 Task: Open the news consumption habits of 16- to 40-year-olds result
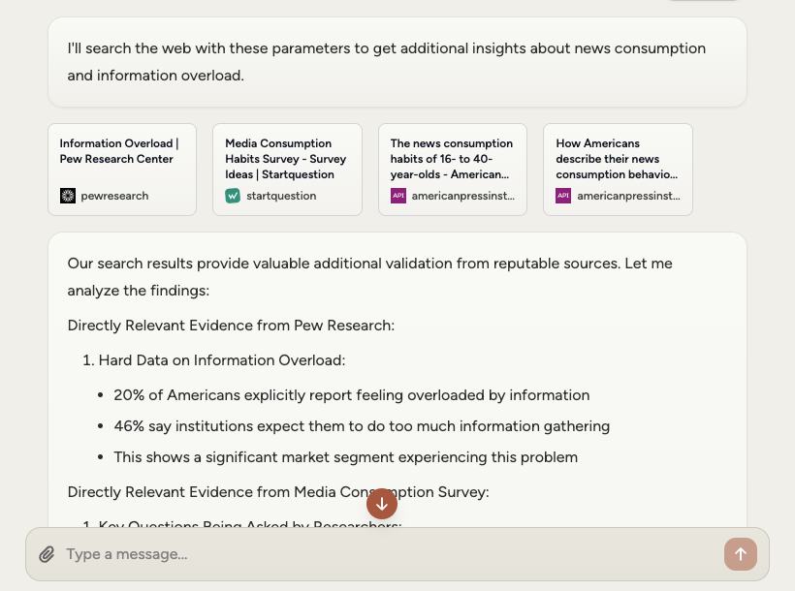click(x=452, y=159)
